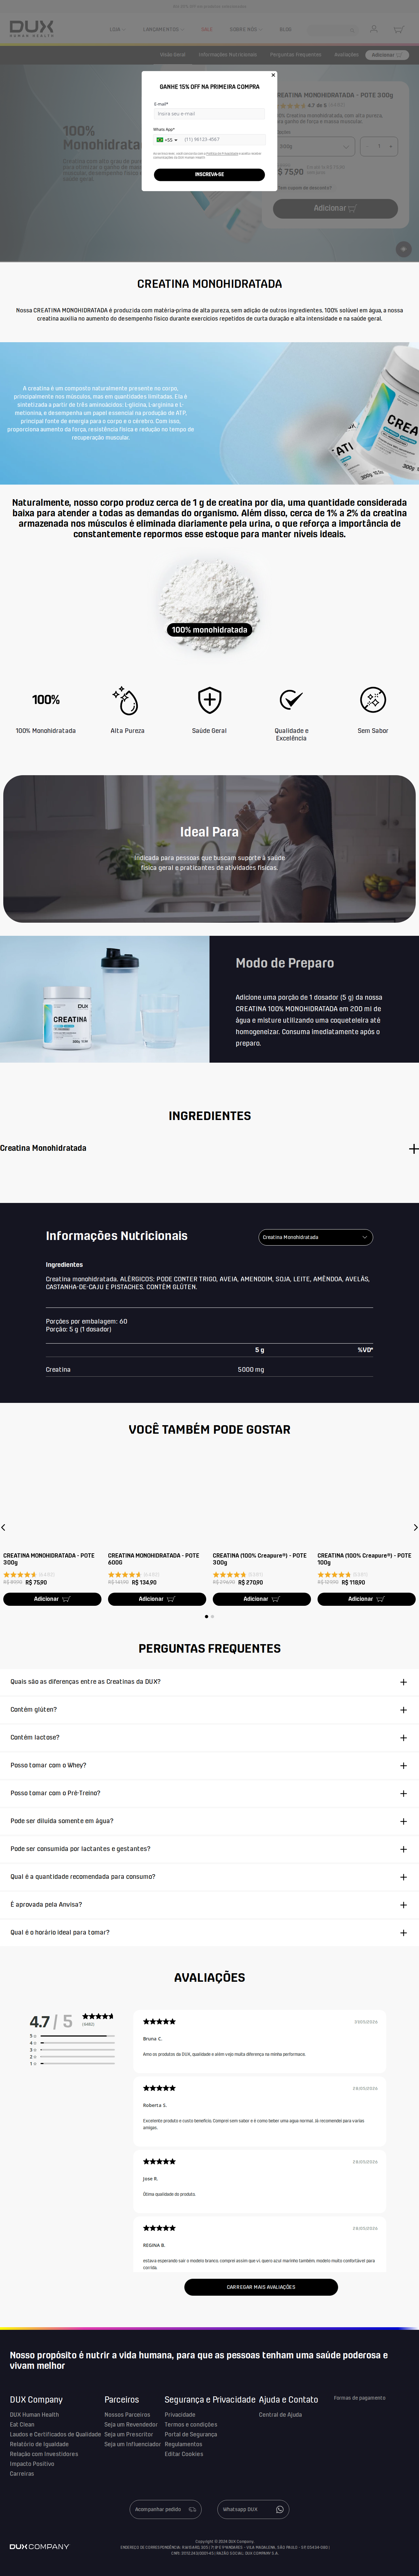The height and width of the screenshot is (2576, 419).
Task: Click the Qualidade e Excelência checkmark icon
Action: pyautogui.click(x=291, y=700)
